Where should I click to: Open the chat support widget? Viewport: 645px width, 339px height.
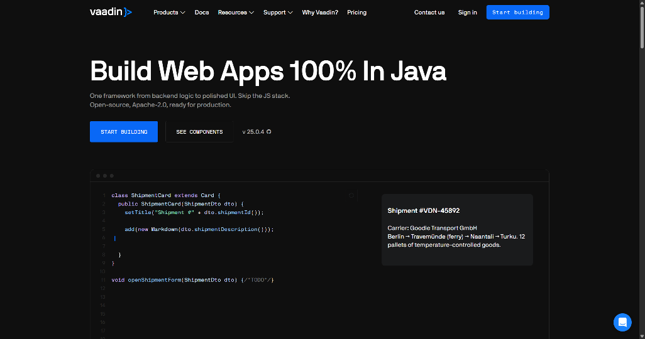[x=622, y=322]
